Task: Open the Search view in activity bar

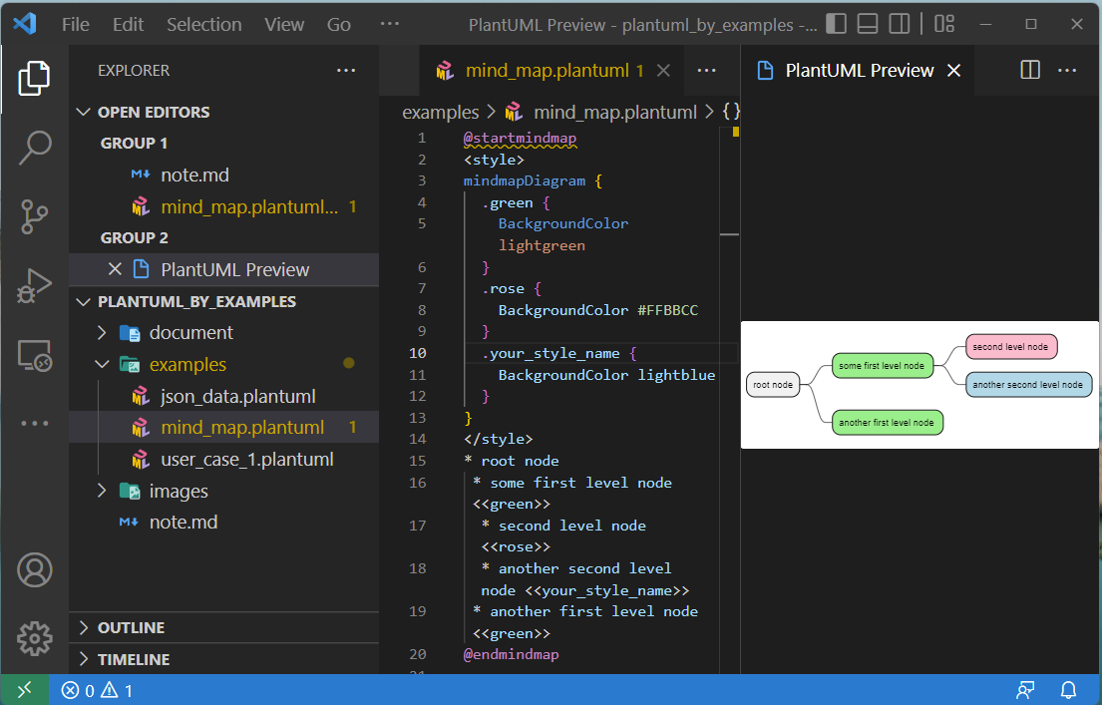Action: [x=34, y=147]
